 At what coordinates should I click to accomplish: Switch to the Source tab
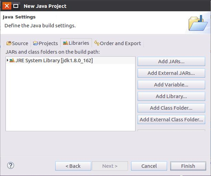(x=17, y=43)
